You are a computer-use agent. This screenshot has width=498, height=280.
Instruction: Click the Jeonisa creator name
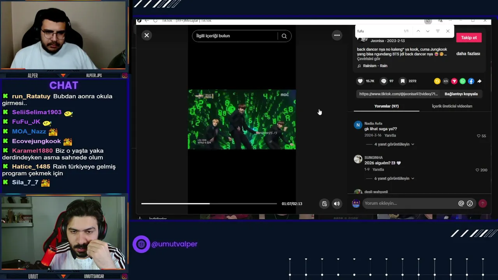pyautogui.click(x=377, y=41)
